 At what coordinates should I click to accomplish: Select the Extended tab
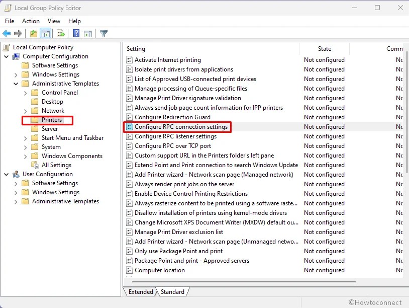140,291
